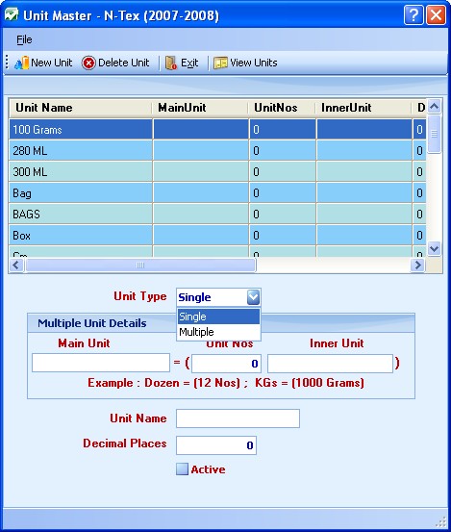
Task: Click the New Unit toolbar icon
Action: 22,63
